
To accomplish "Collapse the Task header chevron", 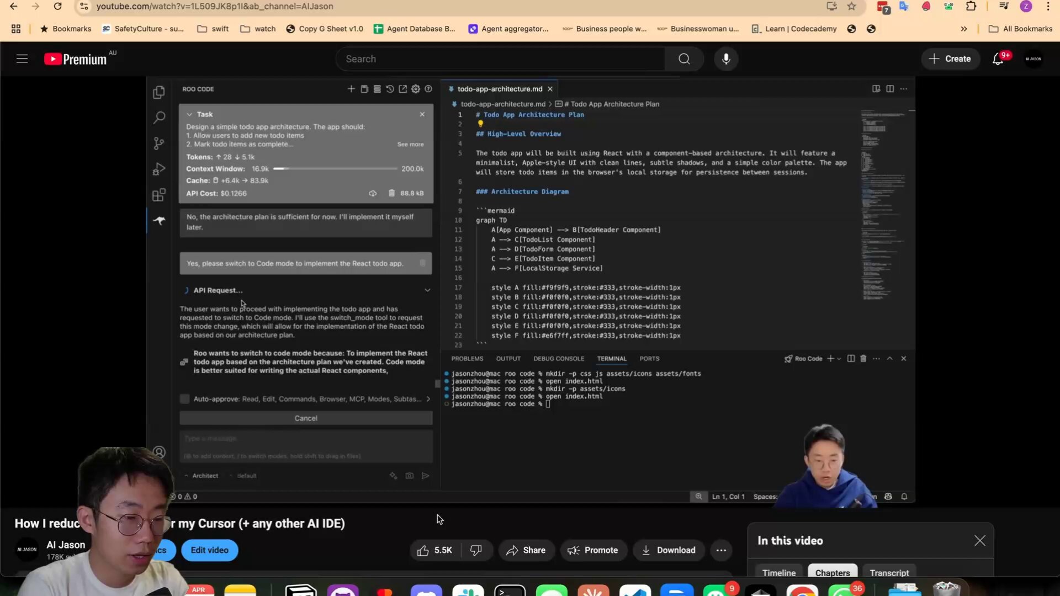I will (x=189, y=114).
